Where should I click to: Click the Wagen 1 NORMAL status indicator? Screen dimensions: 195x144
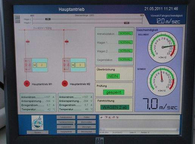pos(125,42)
